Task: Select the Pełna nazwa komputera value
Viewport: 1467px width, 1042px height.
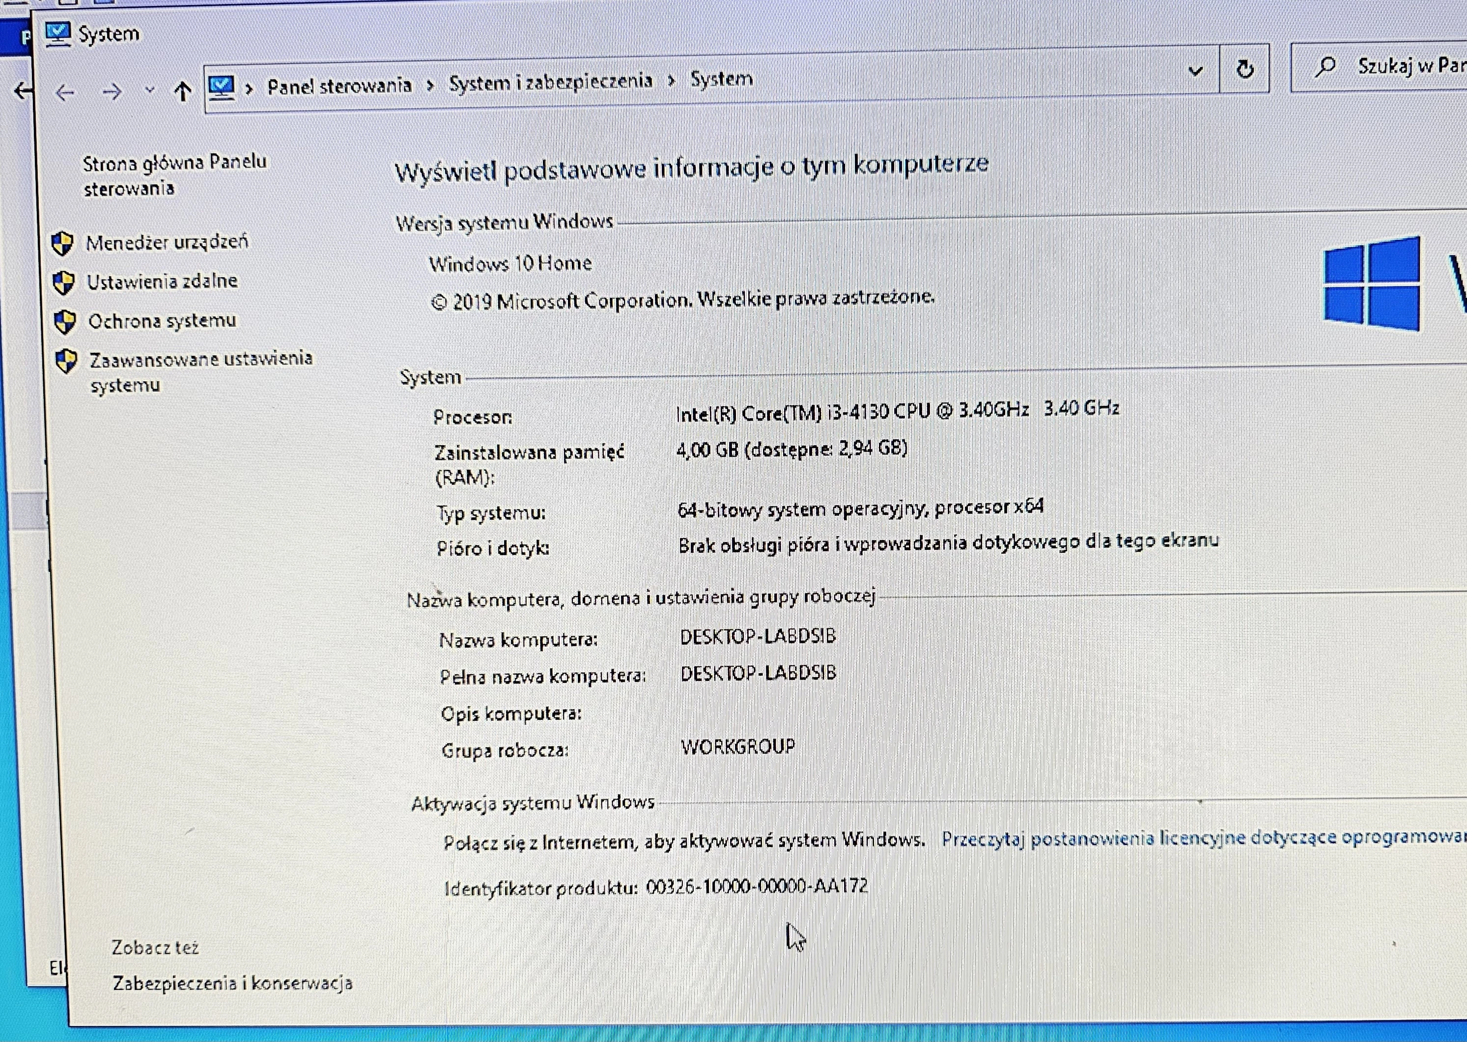Action: point(758,673)
